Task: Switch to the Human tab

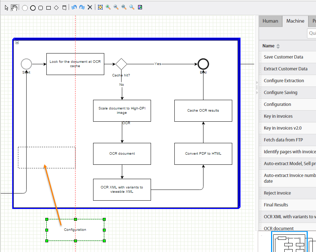Action: pos(270,21)
